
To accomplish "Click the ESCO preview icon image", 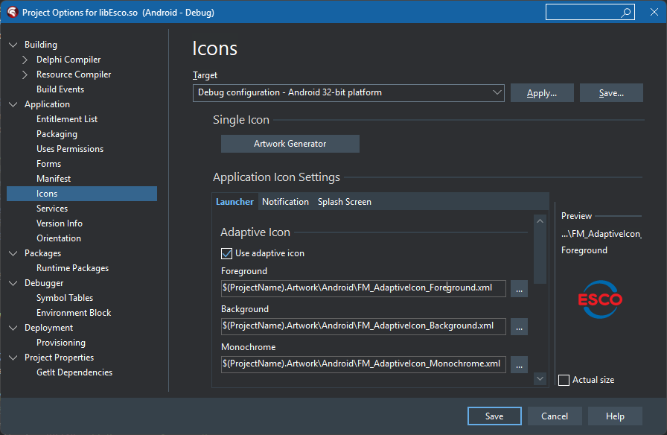I will 600,299.
